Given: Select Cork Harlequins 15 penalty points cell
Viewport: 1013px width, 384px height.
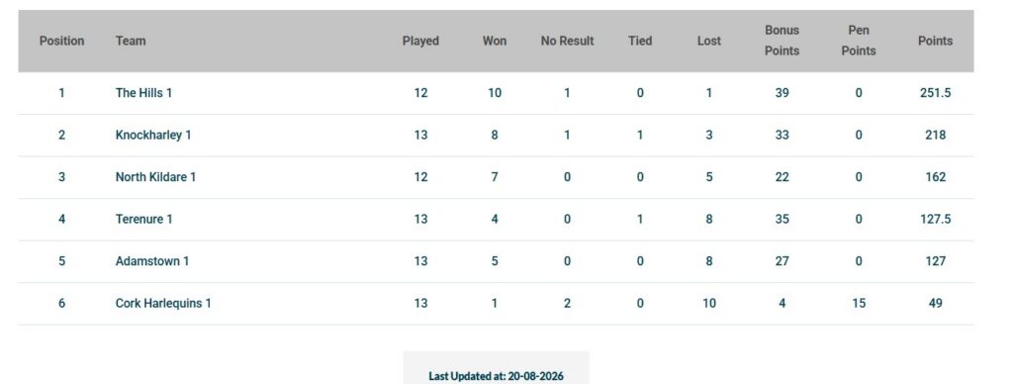Looking at the screenshot, I should pos(859,303).
